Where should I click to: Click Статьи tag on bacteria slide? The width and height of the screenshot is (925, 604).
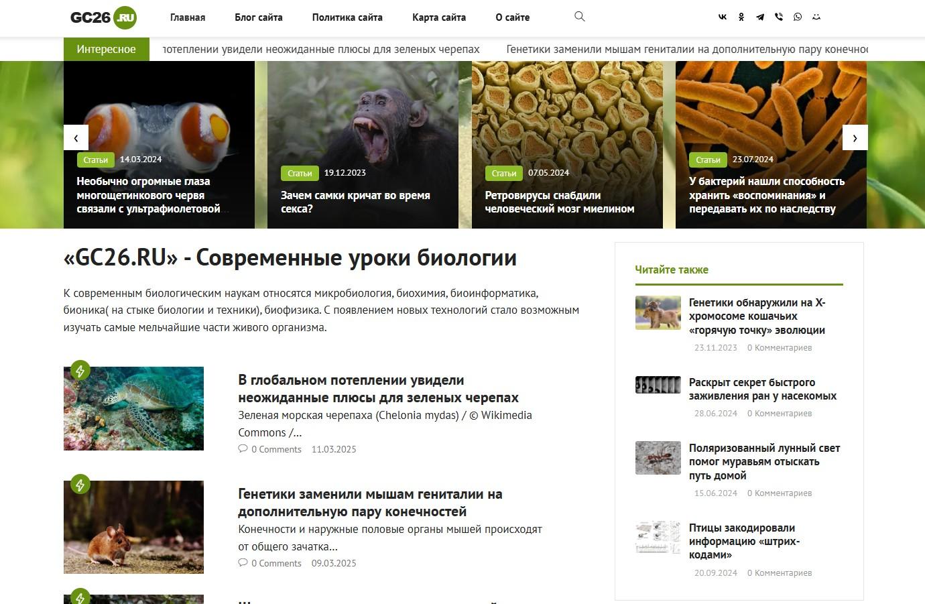[708, 160]
